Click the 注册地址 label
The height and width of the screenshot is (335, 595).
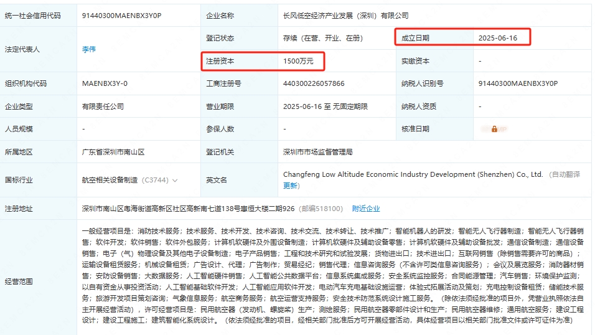tap(19, 209)
